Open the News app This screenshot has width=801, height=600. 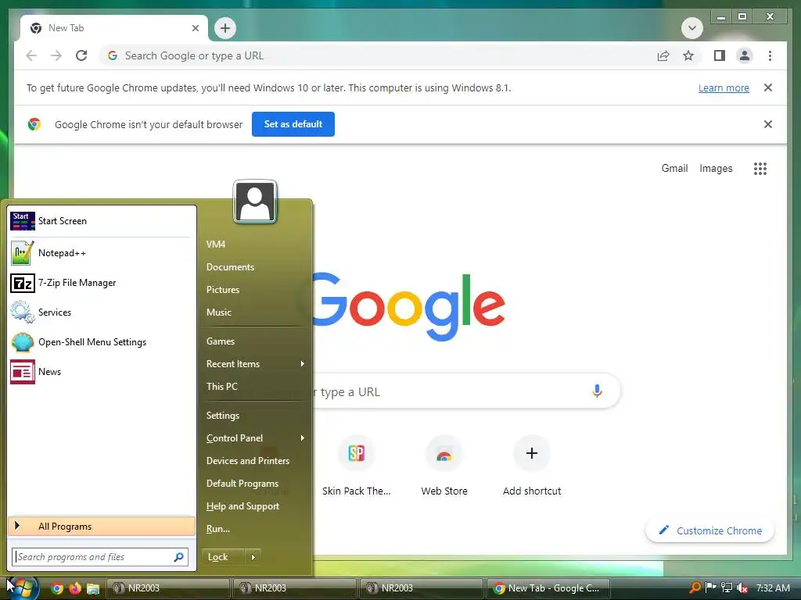[x=101, y=371]
